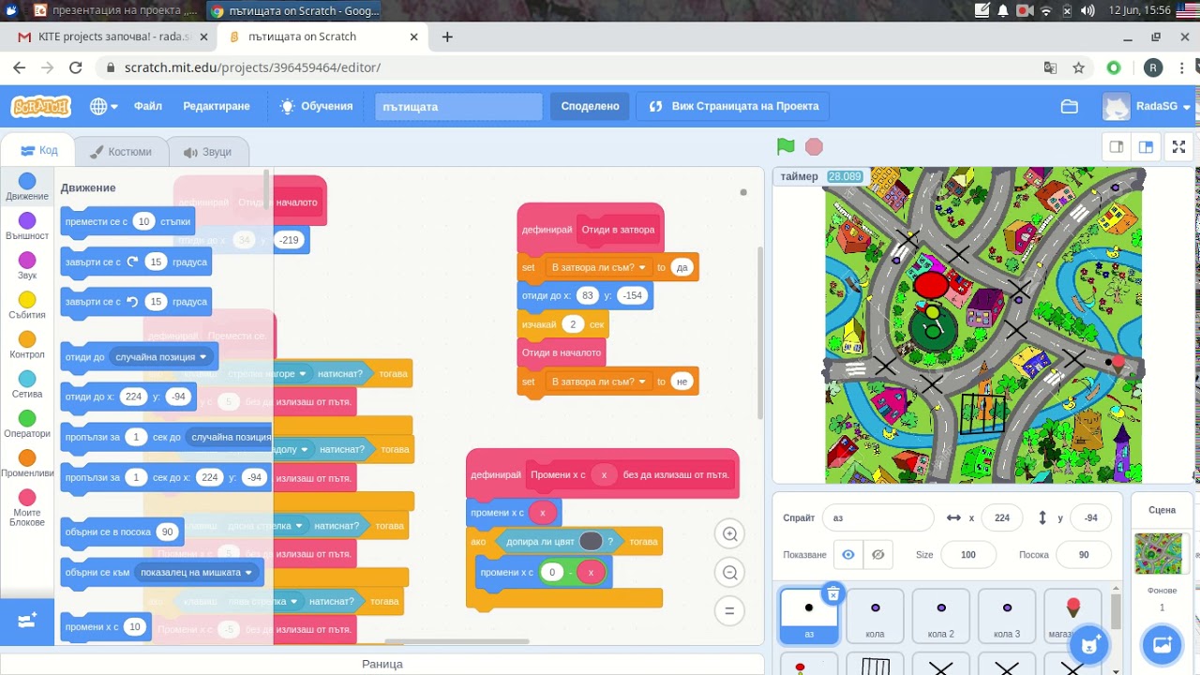Click the sprite x value 224
Screen dimensions: 1200x675
click(1002, 517)
